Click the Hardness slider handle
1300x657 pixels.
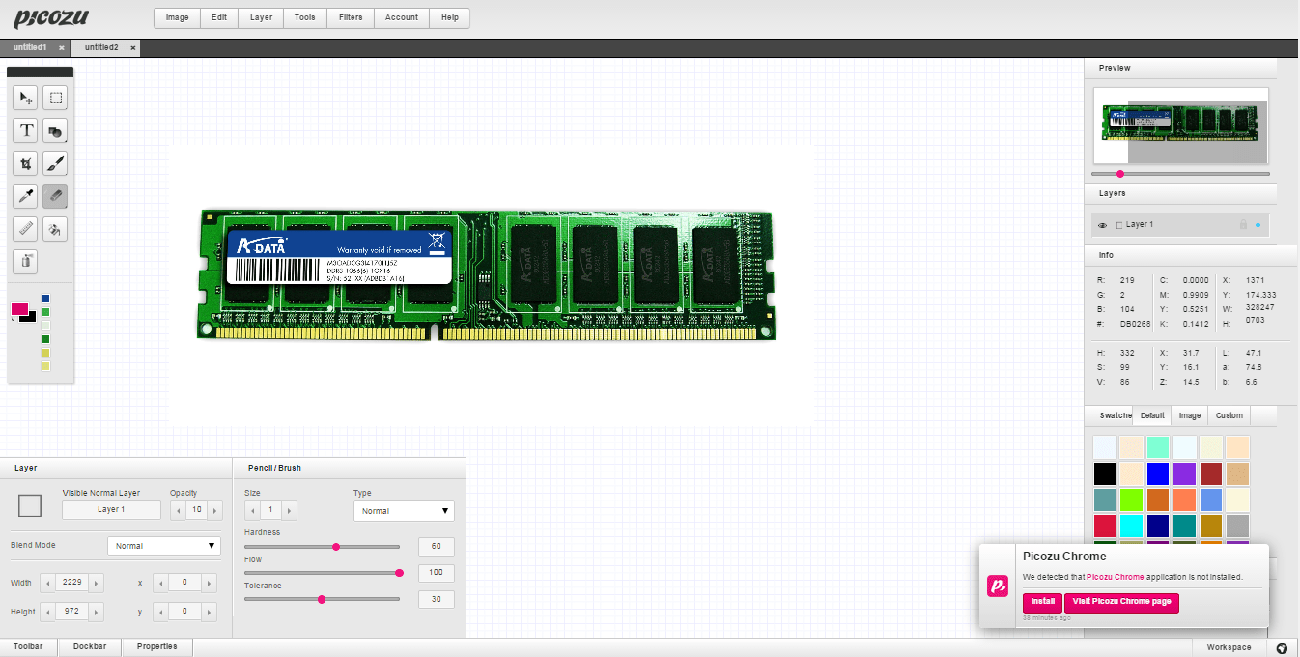pos(336,547)
